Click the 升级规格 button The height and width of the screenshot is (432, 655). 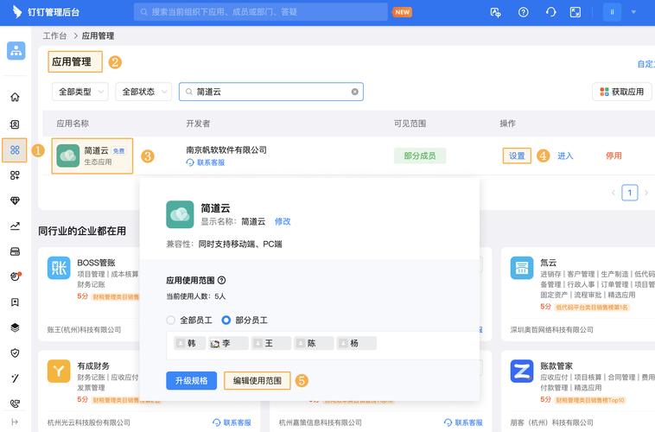(191, 381)
